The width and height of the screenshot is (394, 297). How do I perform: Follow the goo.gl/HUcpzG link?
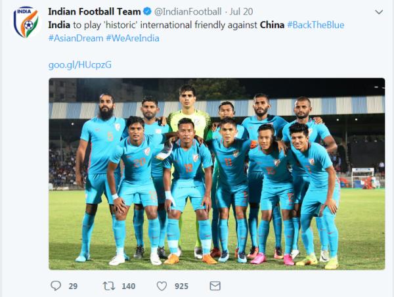click(x=80, y=65)
